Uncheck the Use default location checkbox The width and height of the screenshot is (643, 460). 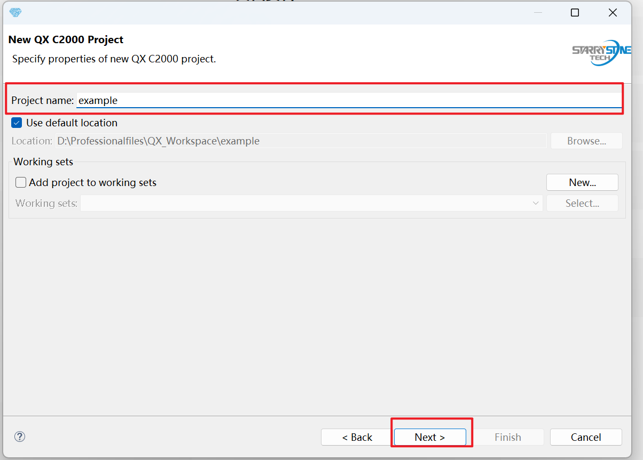point(17,123)
